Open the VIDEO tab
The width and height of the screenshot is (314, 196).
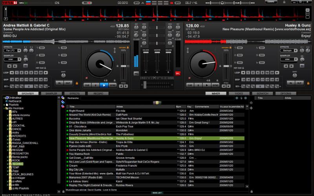tap(239, 94)
